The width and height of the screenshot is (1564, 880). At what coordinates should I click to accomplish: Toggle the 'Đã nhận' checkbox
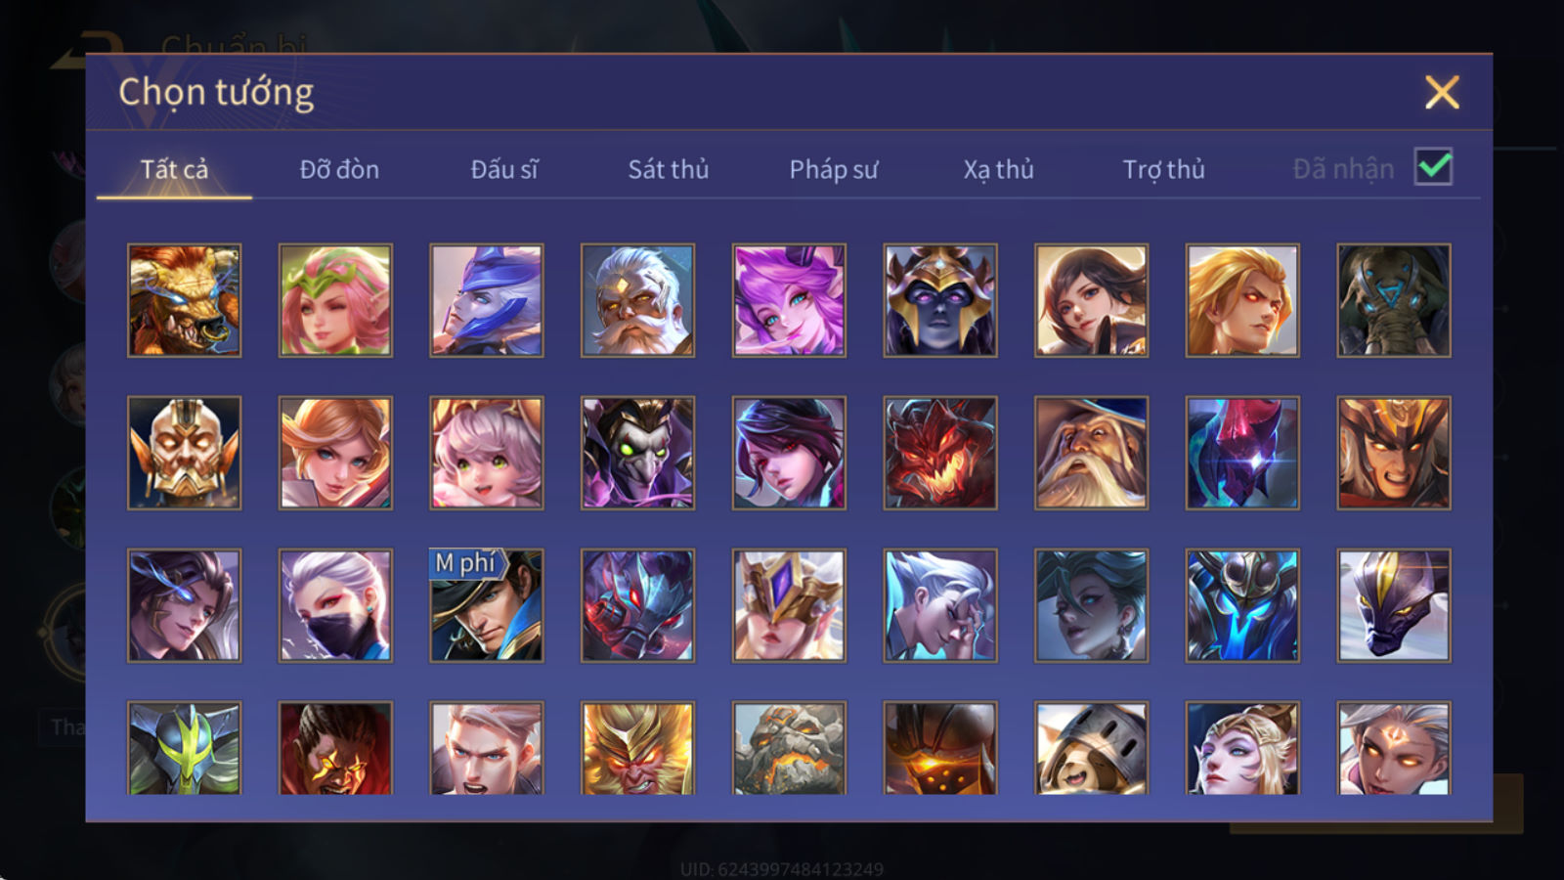tap(1433, 167)
